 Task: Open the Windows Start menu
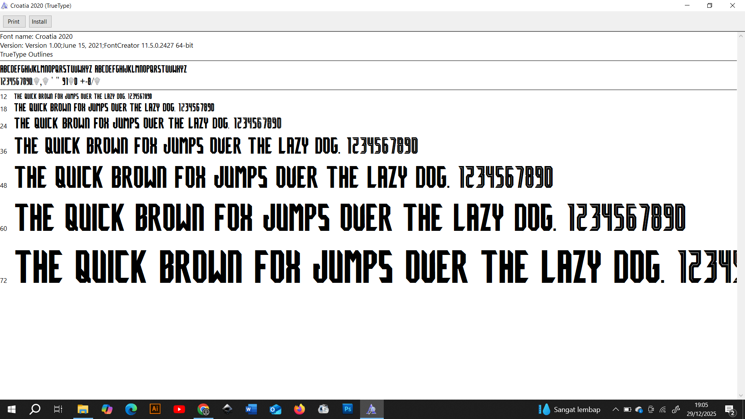[x=12, y=409]
